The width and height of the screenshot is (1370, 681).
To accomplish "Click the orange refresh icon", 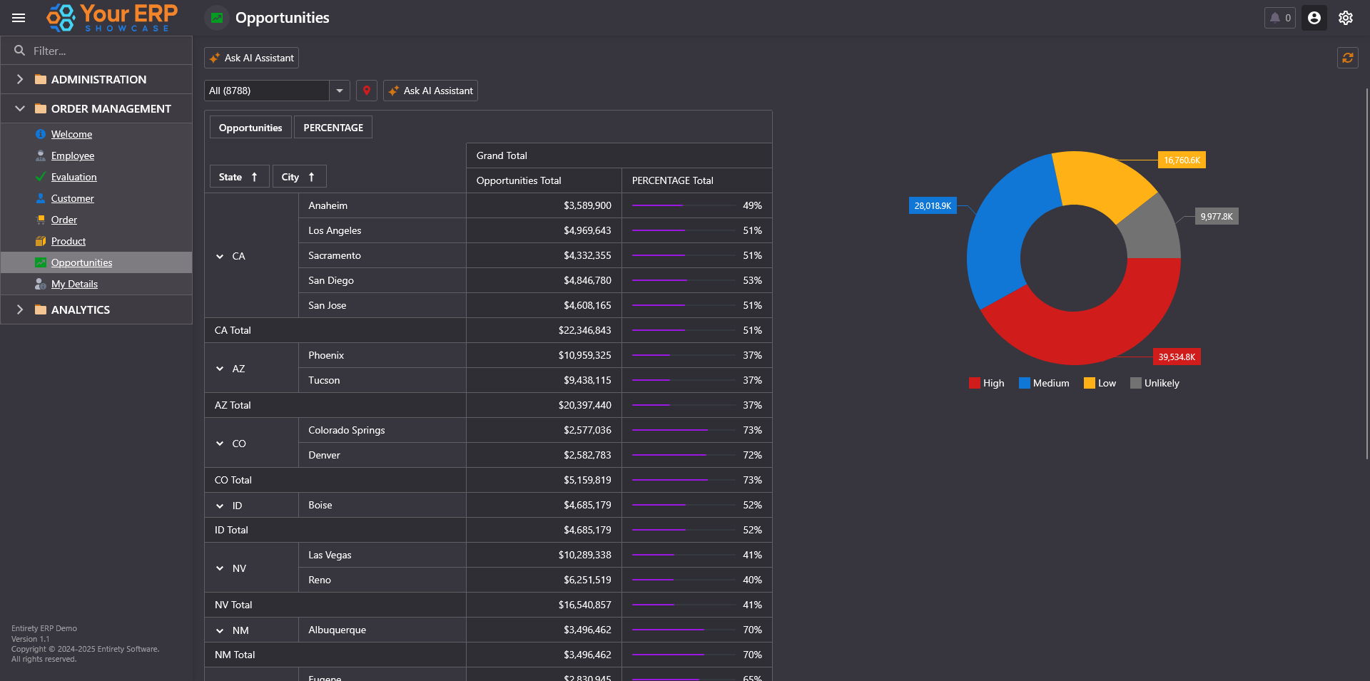I will pos(1347,58).
